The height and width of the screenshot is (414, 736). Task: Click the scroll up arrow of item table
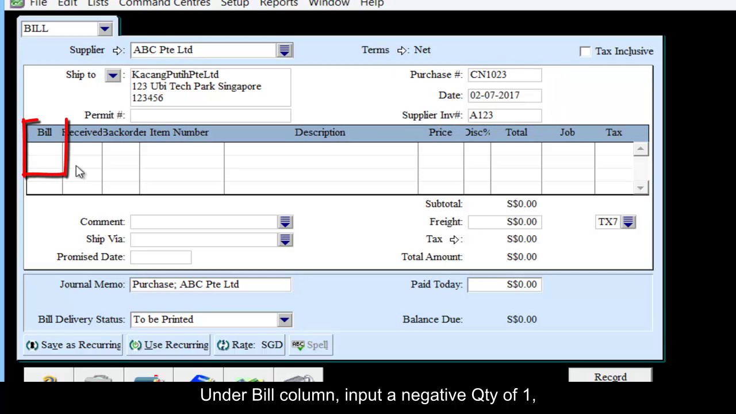pos(640,149)
